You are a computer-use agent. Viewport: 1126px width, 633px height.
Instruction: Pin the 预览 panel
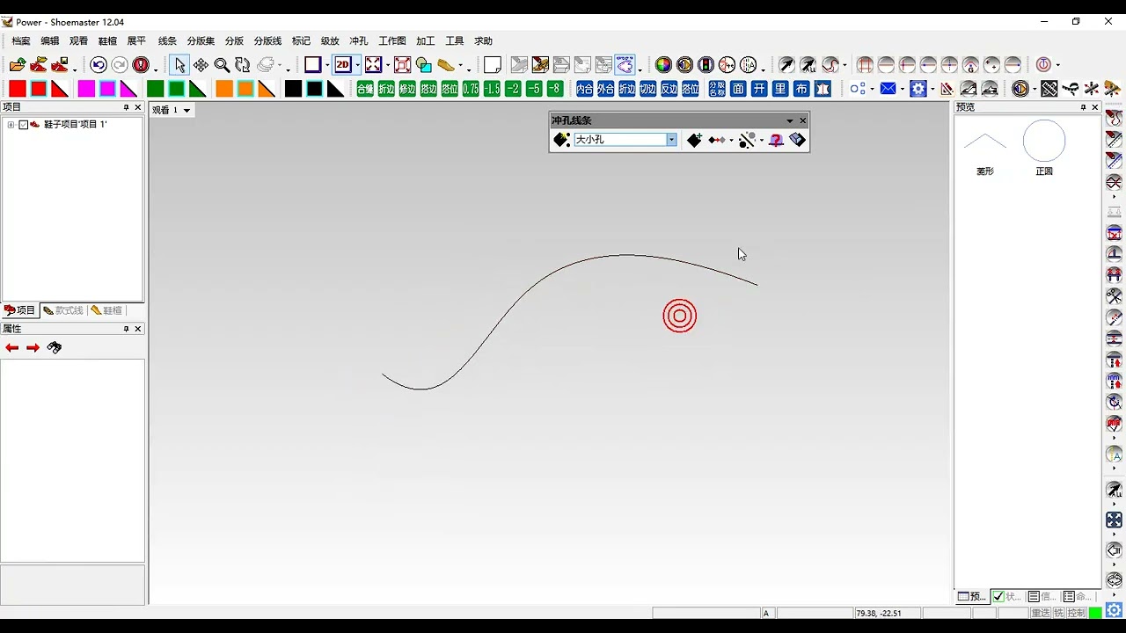(1083, 107)
